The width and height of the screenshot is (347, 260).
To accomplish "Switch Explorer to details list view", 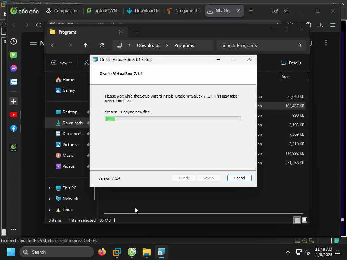I will point(297,220).
